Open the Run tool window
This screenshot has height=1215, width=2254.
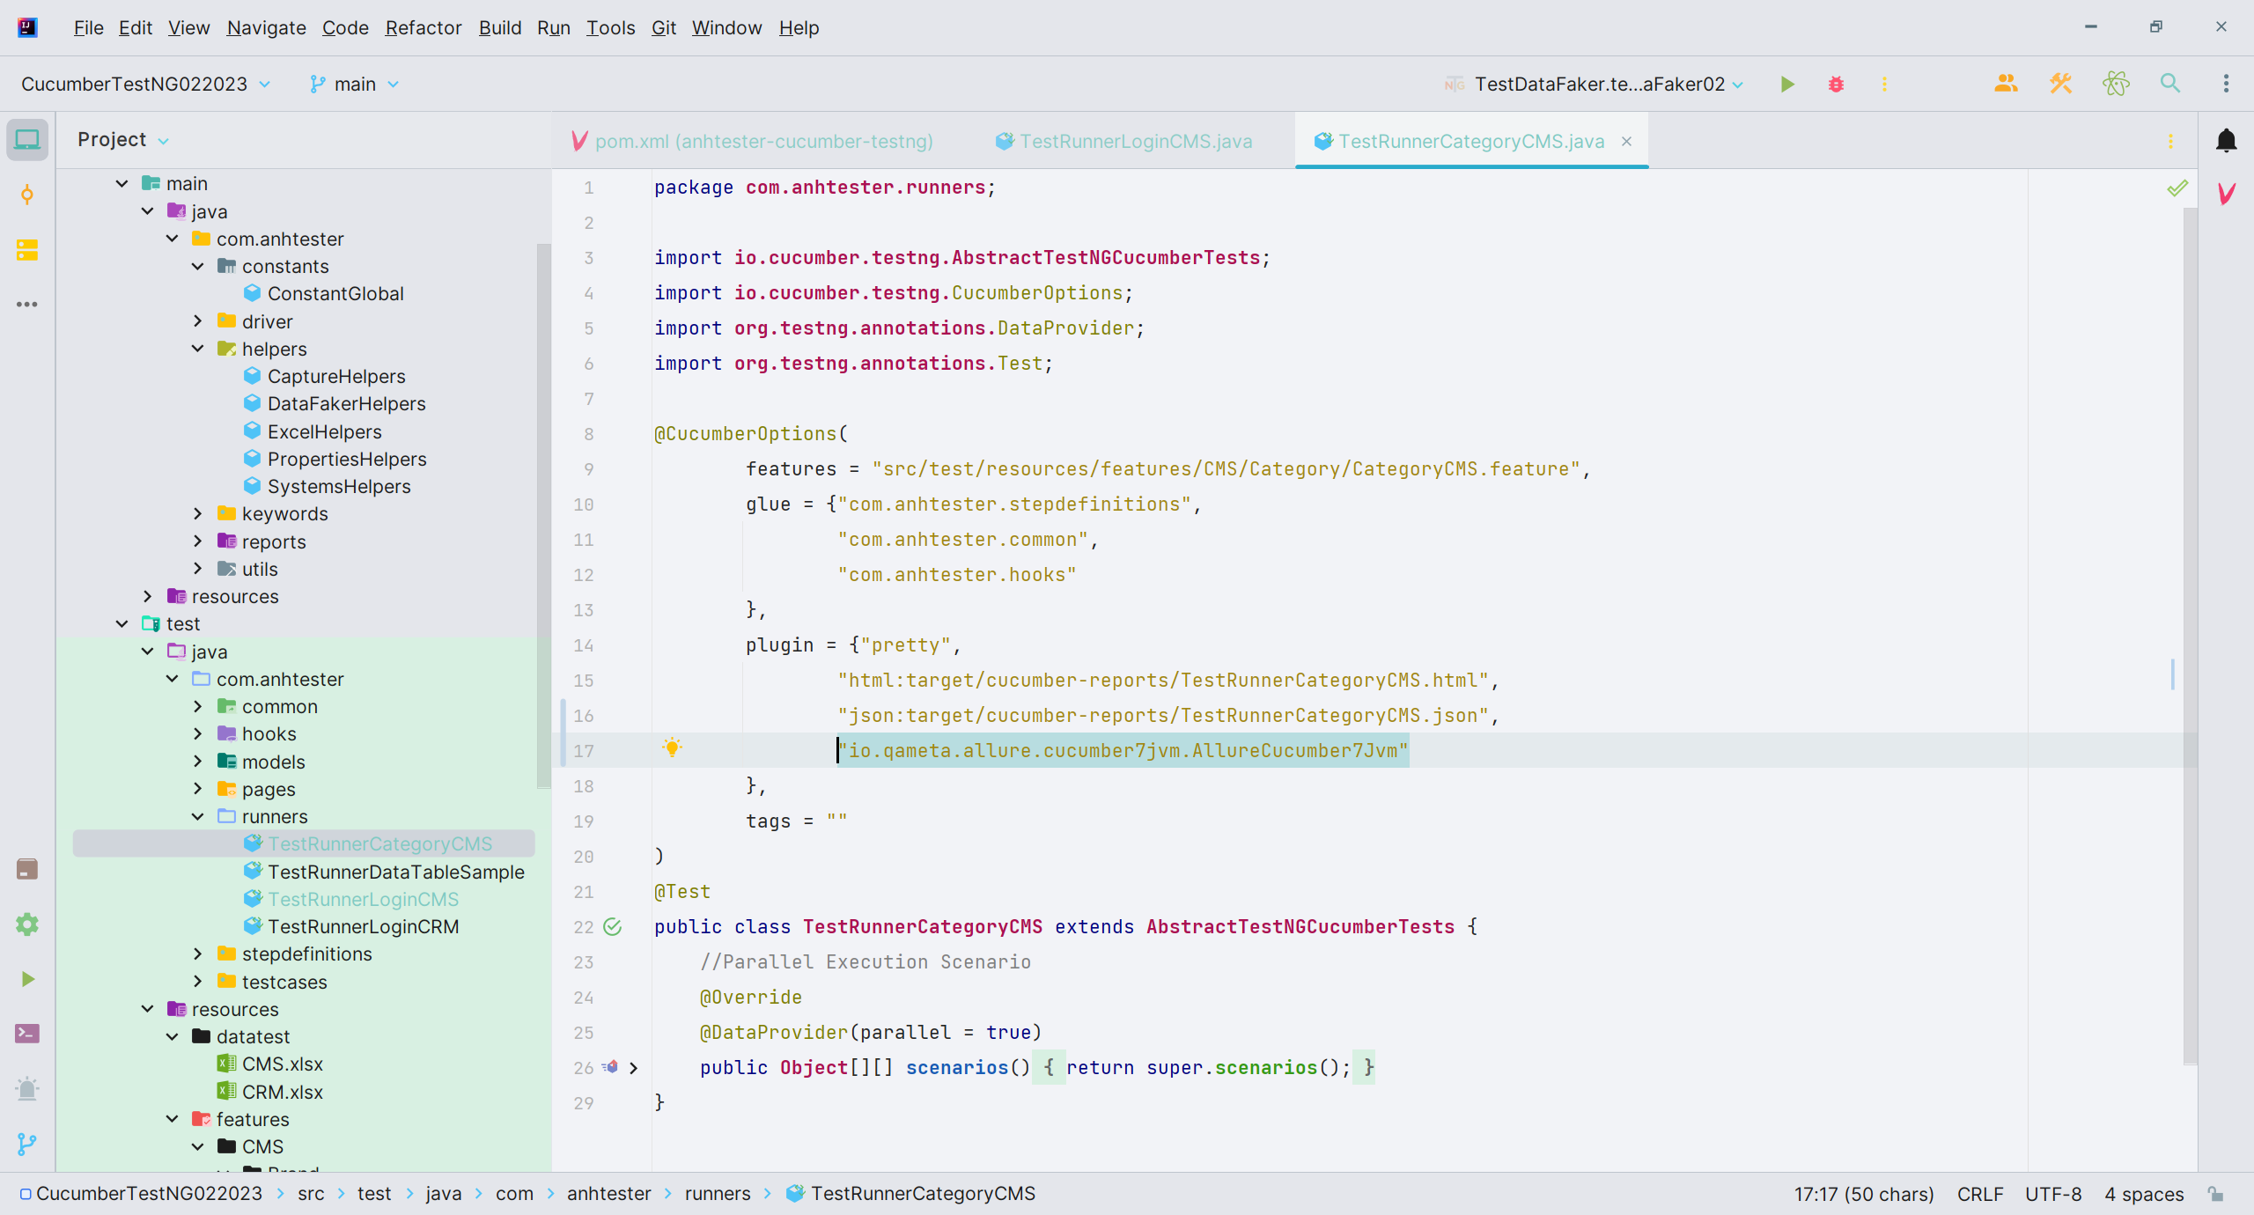(27, 979)
